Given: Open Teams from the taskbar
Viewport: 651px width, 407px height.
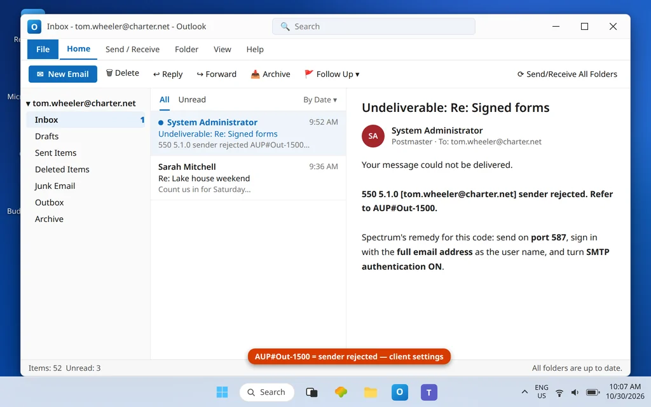Looking at the screenshot, I should 429,392.
